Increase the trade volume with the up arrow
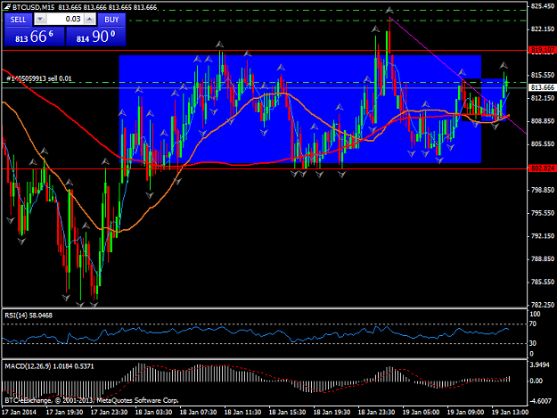Screen dimensions: 557x418 90,20
